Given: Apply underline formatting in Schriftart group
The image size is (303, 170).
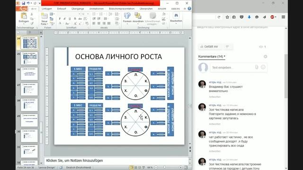Looking at the screenshot, I should (x=70, y=19).
